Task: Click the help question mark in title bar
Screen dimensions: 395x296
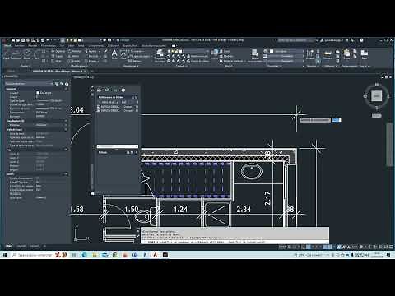Action: click(361, 40)
